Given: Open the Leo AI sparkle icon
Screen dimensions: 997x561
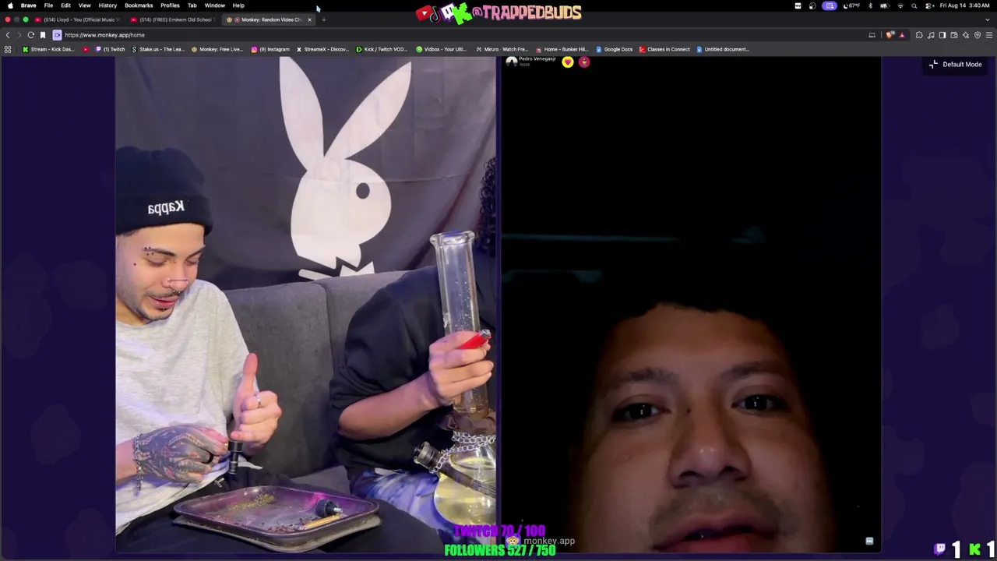Looking at the screenshot, I should tap(966, 35).
